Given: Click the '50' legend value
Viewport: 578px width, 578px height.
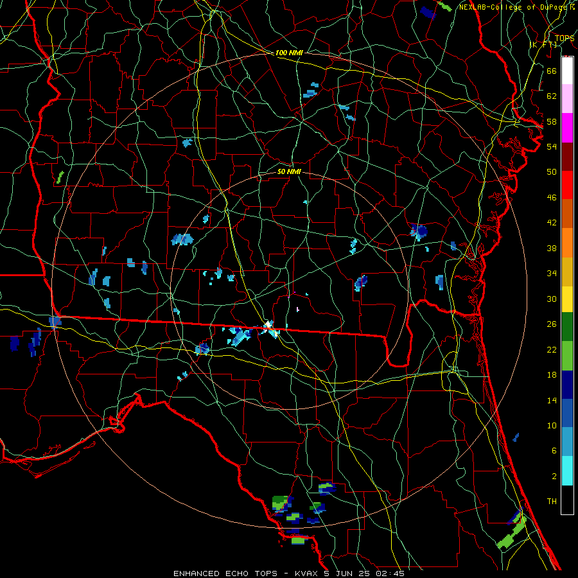Looking at the screenshot, I should [x=552, y=172].
